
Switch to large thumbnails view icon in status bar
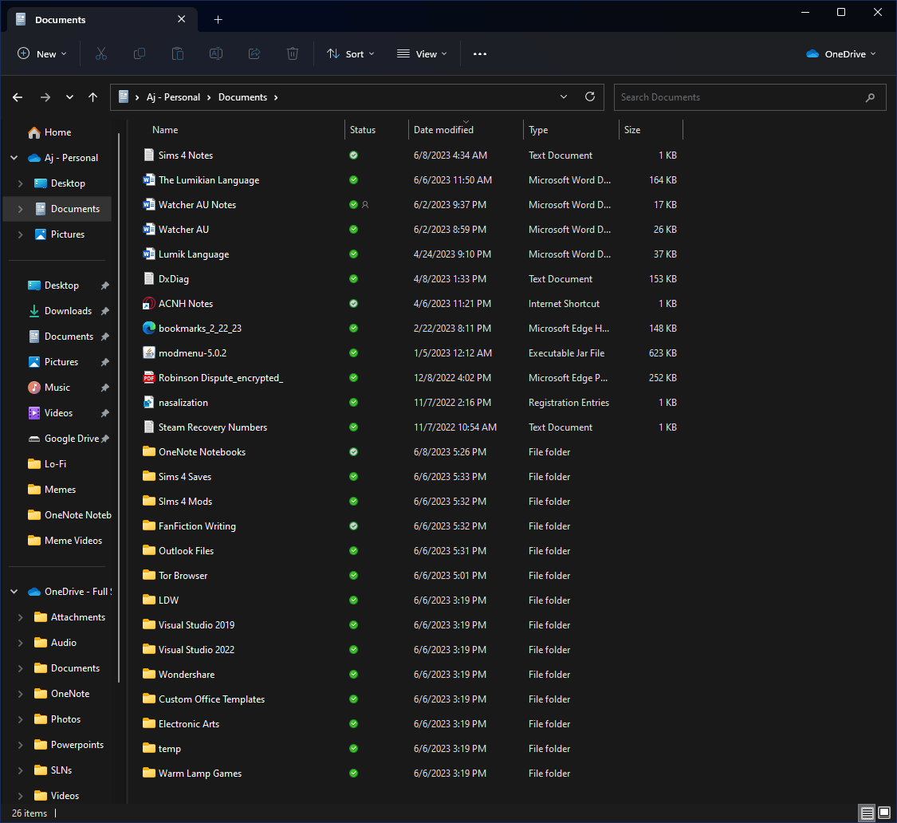coord(884,813)
